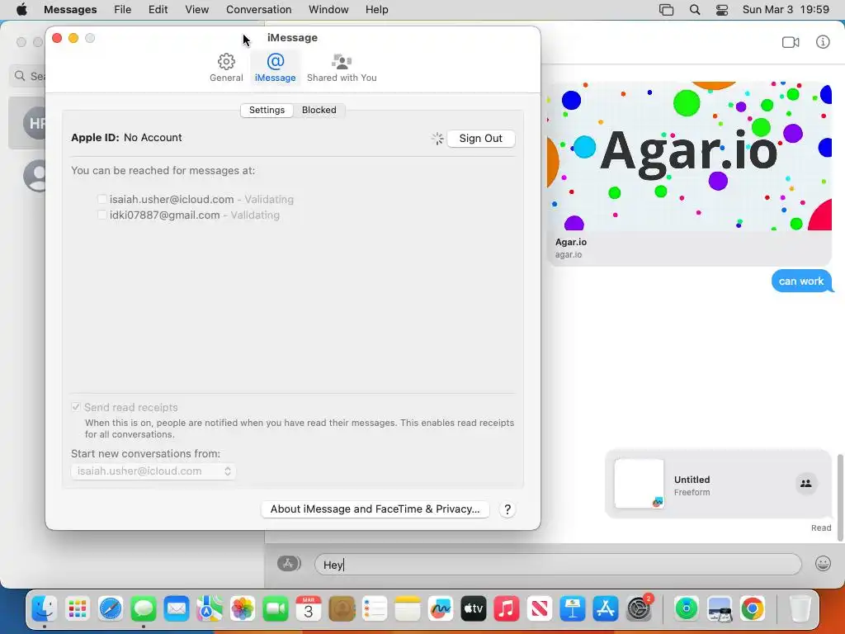
Task: Open the Apps button beside message field
Action: pos(289,564)
